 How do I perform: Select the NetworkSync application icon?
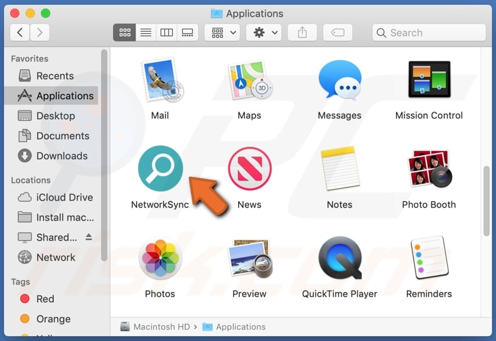click(160, 168)
